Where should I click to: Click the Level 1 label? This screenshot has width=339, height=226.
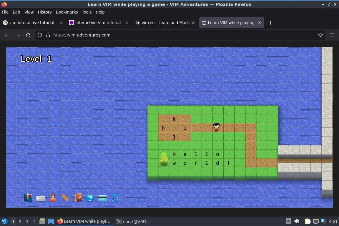pyautogui.click(x=36, y=59)
